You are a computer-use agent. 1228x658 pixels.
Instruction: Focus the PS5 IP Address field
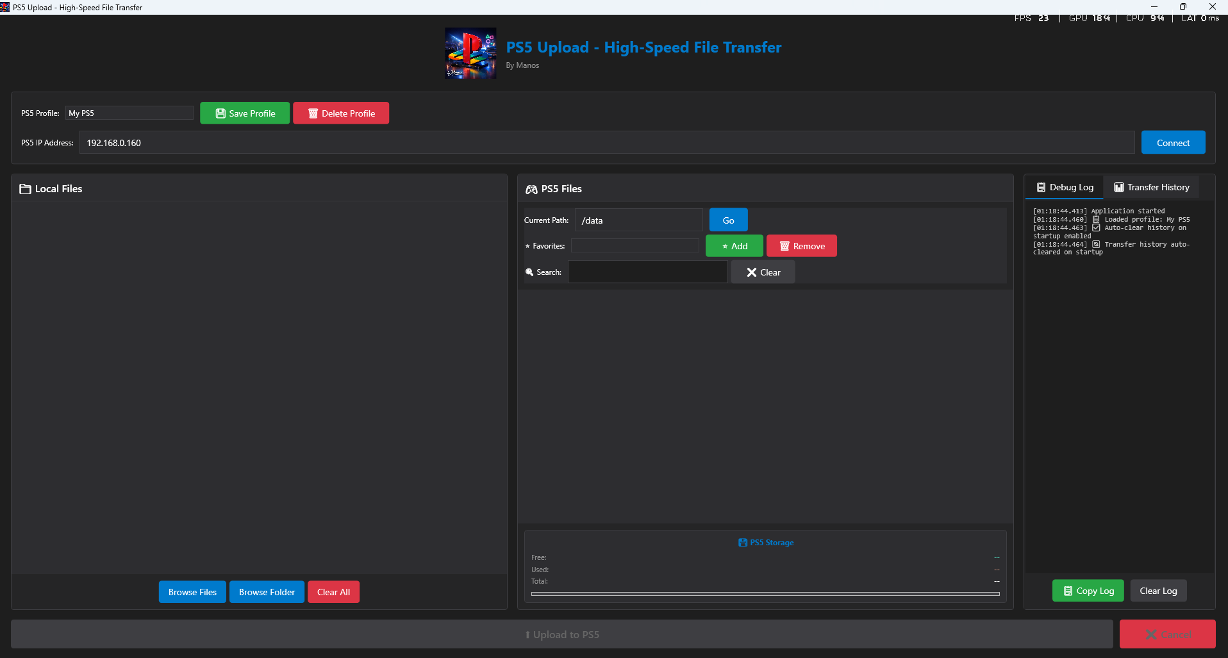[x=606, y=143]
